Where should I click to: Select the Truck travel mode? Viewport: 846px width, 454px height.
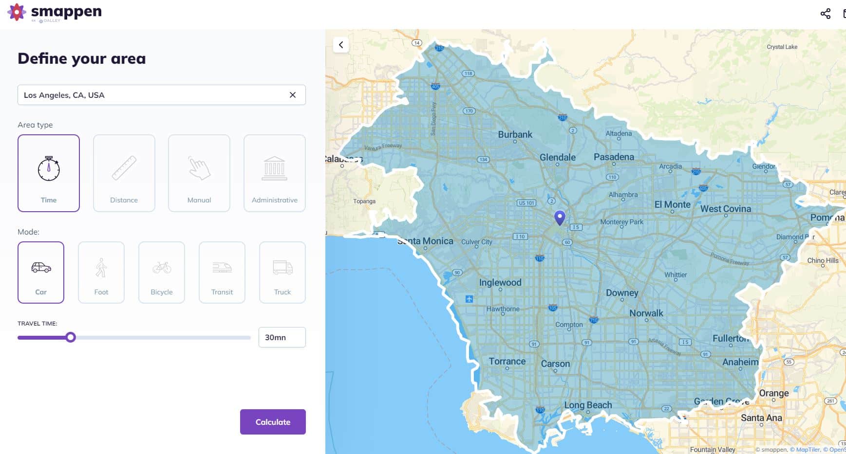pos(282,272)
